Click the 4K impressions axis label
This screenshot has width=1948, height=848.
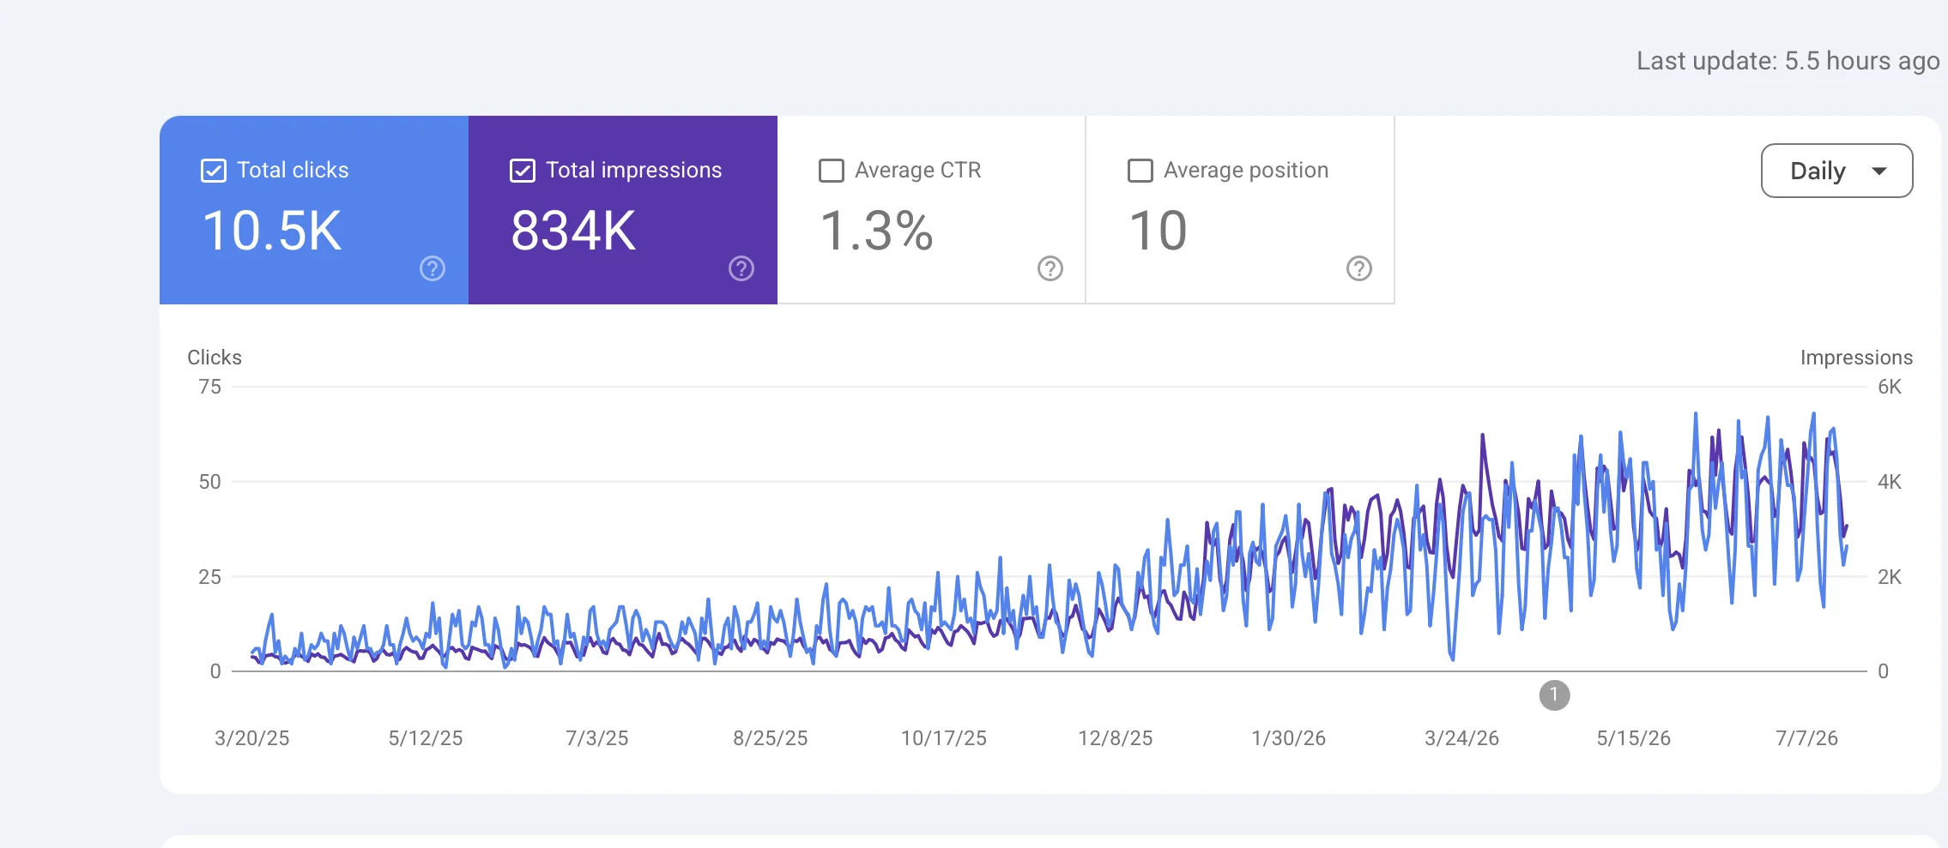1890,482
